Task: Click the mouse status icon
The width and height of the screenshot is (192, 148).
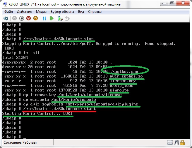Action: pyautogui.click(x=177, y=142)
